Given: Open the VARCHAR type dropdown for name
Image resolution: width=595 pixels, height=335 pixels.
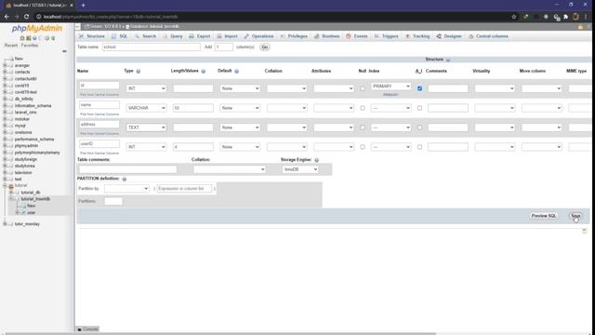Looking at the screenshot, I should coord(146,108).
